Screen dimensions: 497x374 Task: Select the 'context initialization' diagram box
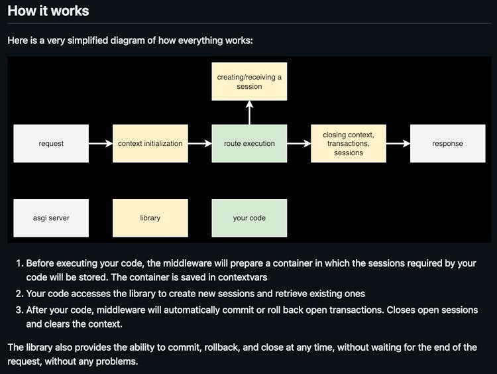(x=150, y=143)
